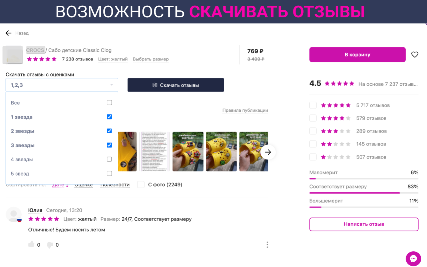The image size is (427, 267).
Task: Toggle the 'С фото (2249)' checkbox
Action: (x=141, y=185)
